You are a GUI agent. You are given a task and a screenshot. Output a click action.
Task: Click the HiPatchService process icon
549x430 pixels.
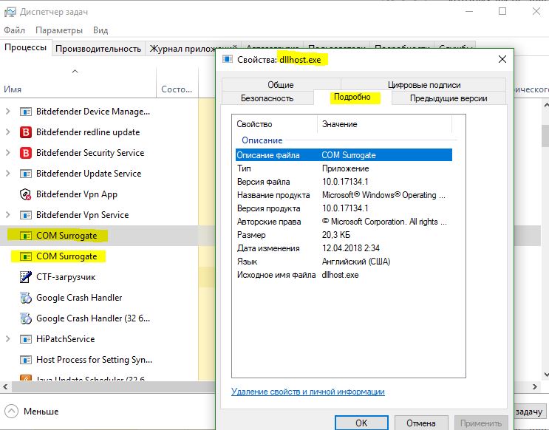[26, 339]
